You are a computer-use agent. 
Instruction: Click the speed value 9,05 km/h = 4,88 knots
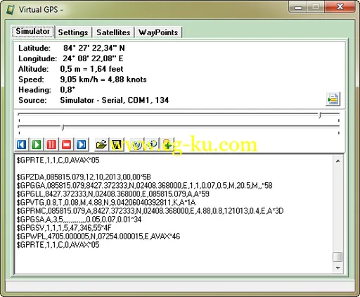tap(103, 80)
